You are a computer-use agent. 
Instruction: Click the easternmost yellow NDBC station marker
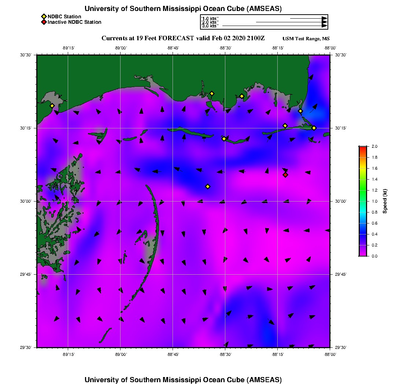click(314, 128)
